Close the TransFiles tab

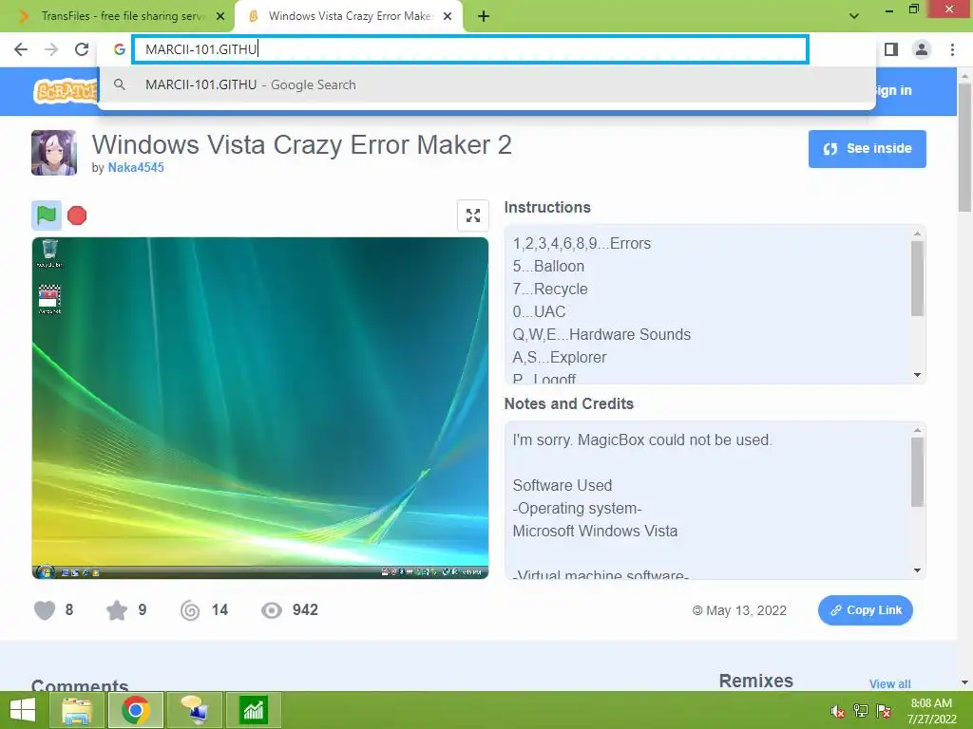[220, 16]
